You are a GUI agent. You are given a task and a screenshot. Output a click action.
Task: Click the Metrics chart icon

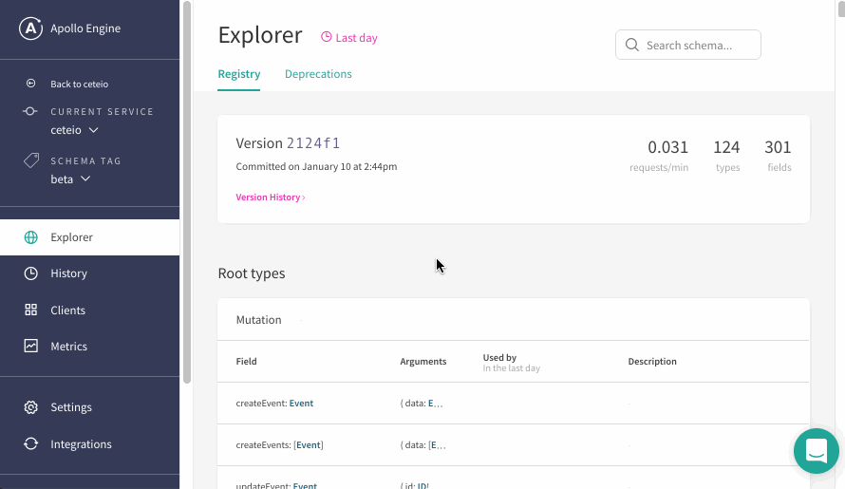[x=31, y=347]
